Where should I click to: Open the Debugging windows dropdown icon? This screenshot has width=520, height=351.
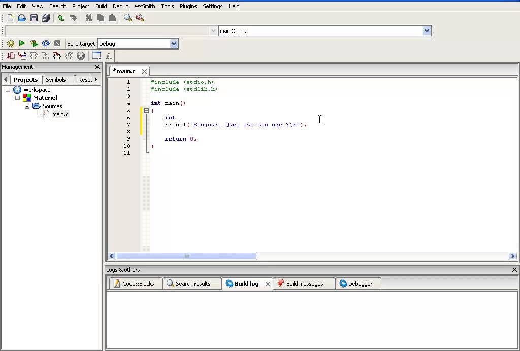96,56
